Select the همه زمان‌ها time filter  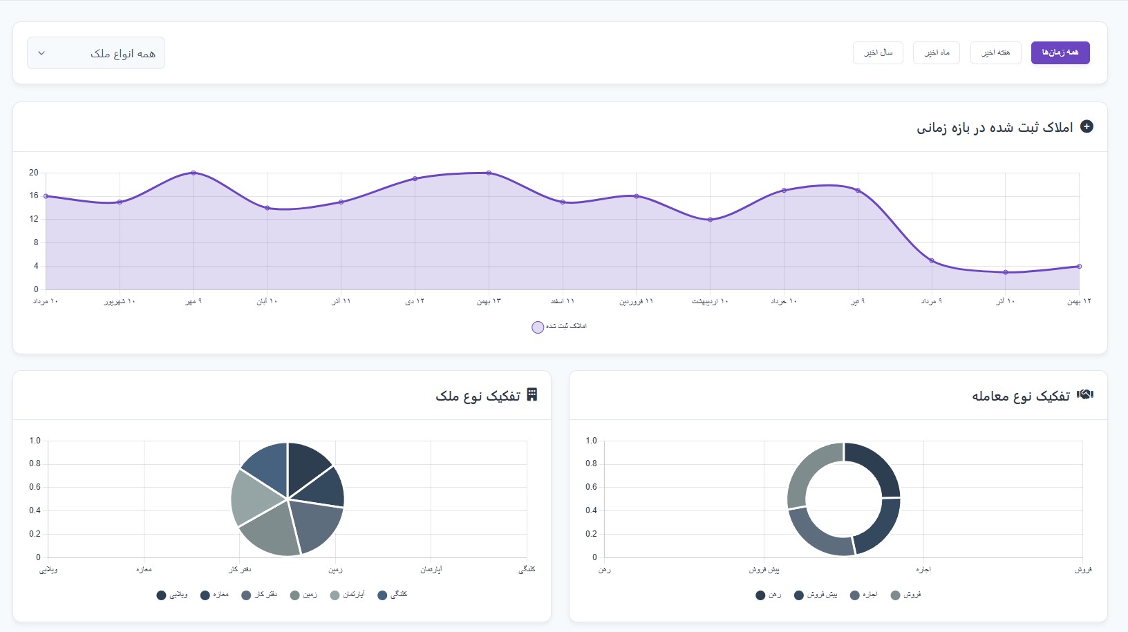pyautogui.click(x=1060, y=52)
